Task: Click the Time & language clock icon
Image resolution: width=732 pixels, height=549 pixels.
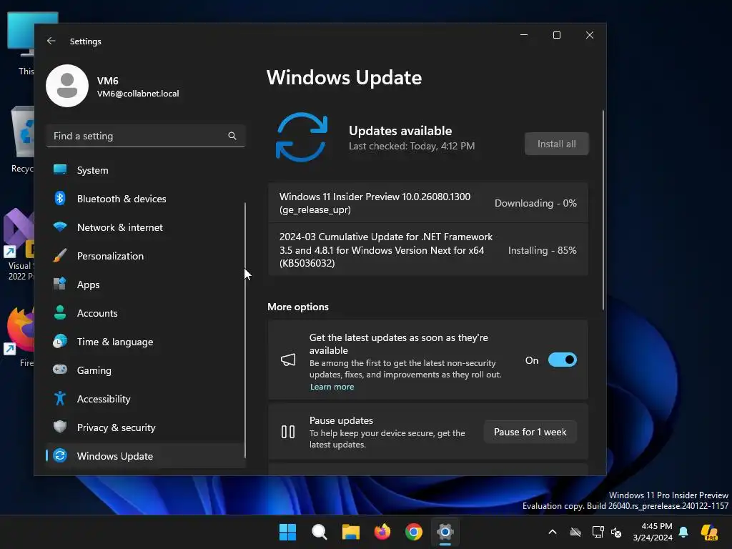Action: coord(60,341)
